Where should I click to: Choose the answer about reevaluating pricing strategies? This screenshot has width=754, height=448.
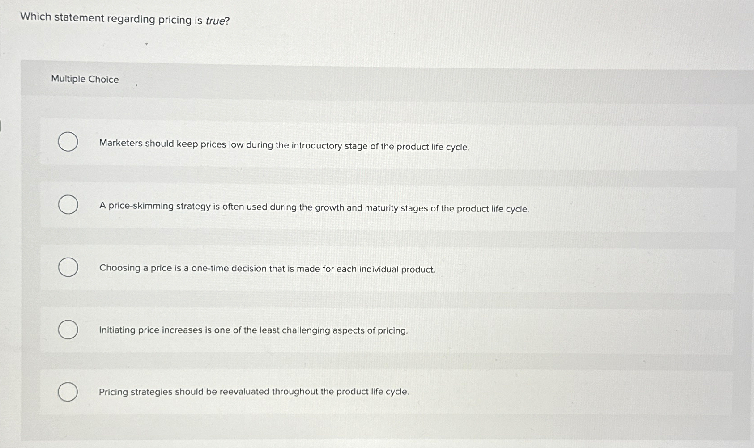coord(254,392)
